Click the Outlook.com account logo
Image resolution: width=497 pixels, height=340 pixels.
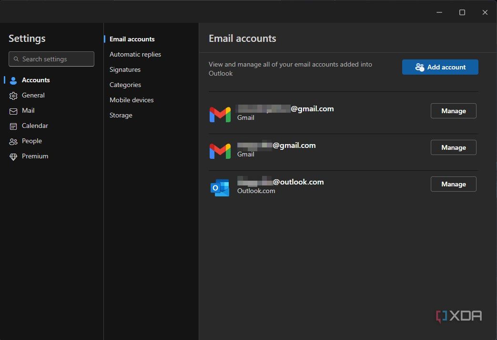(x=220, y=188)
